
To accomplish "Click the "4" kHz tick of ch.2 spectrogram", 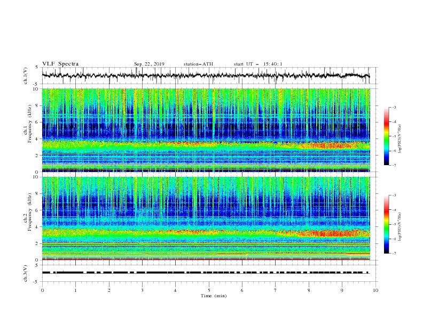I will (37, 227).
